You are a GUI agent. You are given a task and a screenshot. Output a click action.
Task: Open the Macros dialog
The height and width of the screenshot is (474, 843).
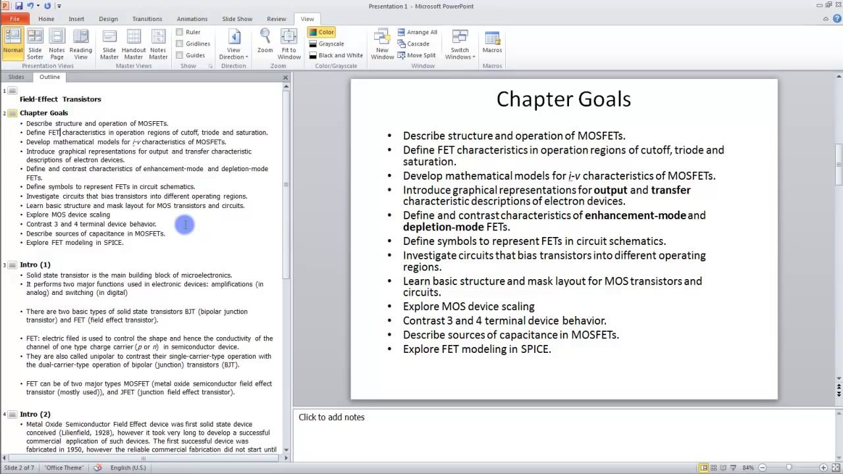(492, 41)
